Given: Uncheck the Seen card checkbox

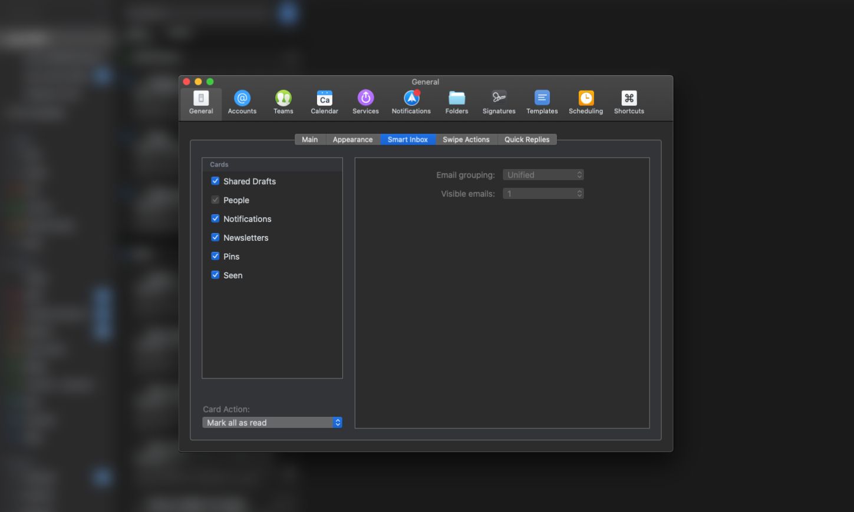Looking at the screenshot, I should (x=215, y=275).
